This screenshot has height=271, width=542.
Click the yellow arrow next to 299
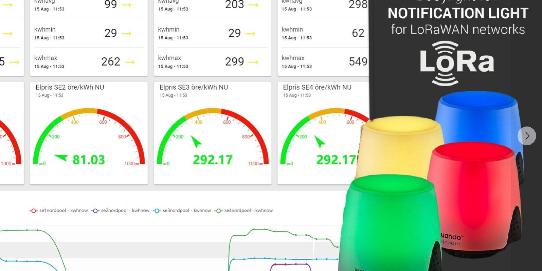coord(253,62)
